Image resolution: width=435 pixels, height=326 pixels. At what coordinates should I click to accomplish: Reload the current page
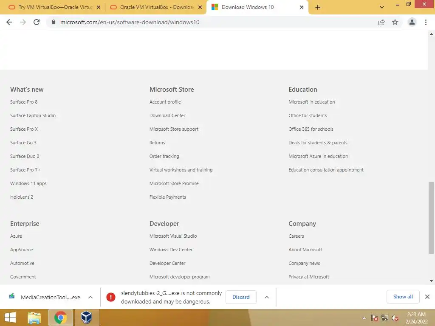(37, 22)
